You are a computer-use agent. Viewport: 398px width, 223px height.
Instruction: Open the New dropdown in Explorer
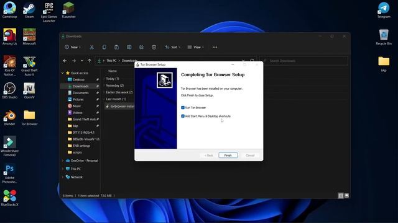73,47
